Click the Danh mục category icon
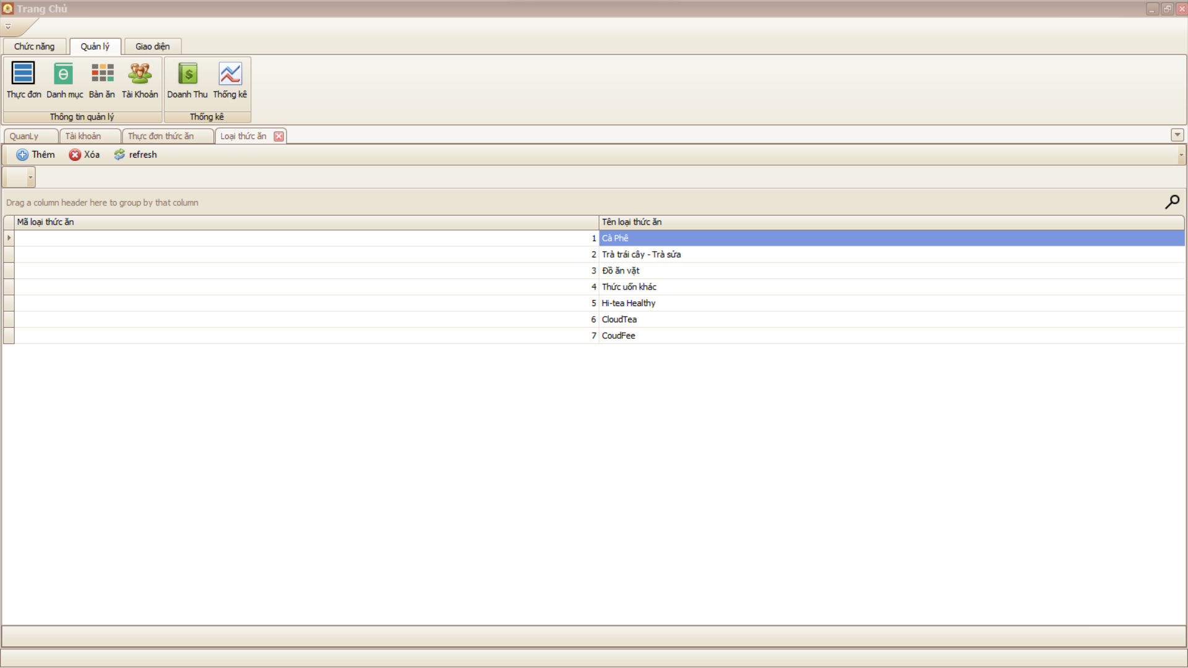Screen dimensions: 1188x668 coord(64,80)
